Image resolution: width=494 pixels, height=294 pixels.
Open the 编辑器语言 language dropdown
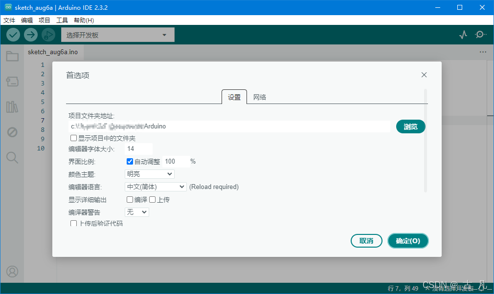pos(156,187)
